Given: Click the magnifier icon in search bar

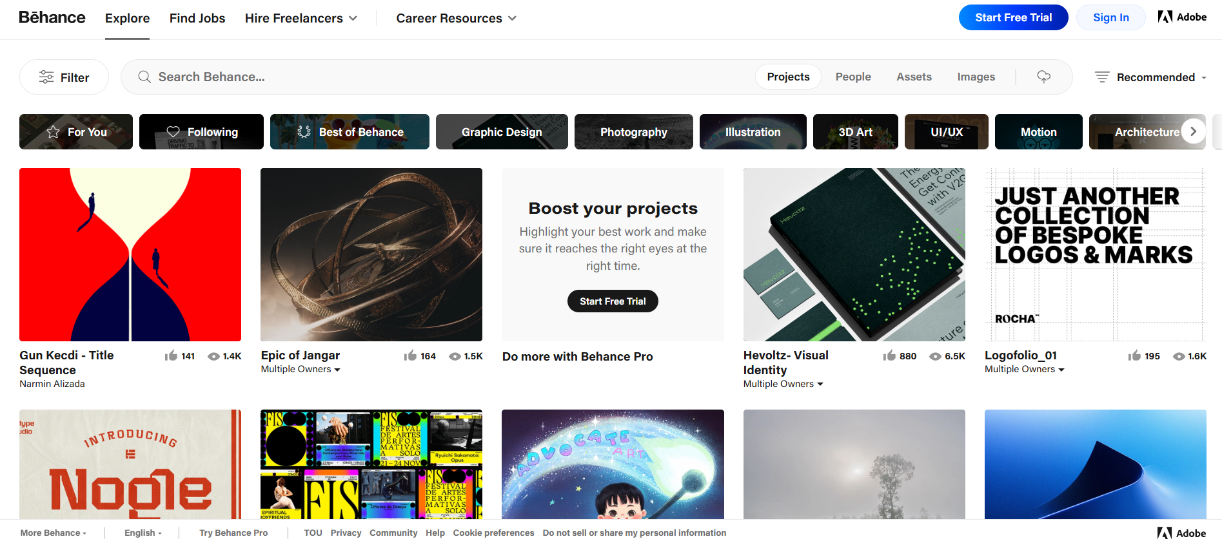Looking at the screenshot, I should (x=144, y=77).
